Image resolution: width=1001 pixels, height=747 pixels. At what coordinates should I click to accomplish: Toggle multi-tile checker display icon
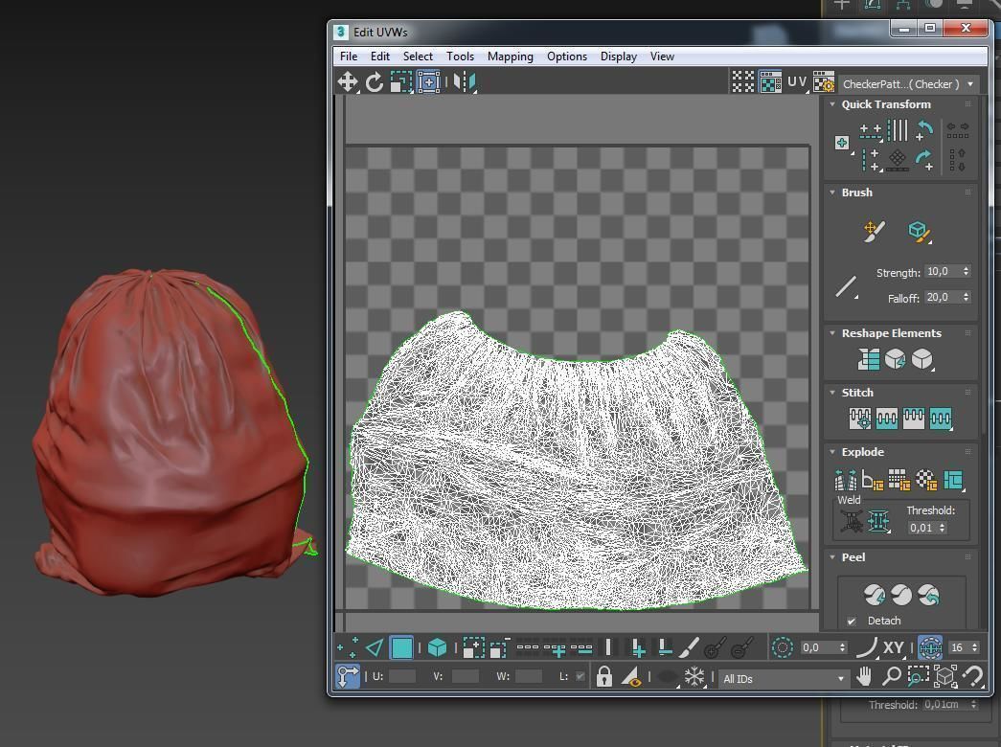[x=743, y=81]
